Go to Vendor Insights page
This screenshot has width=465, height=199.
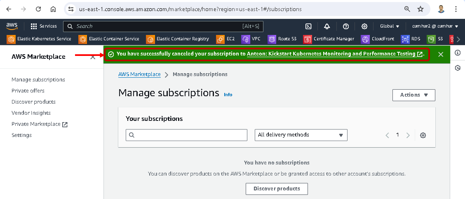pos(31,113)
